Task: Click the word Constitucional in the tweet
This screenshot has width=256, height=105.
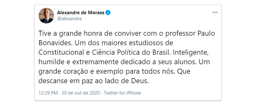Action: (61, 53)
